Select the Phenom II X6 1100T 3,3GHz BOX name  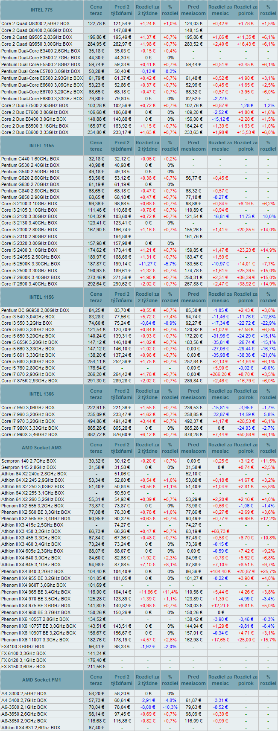point(35,640)
